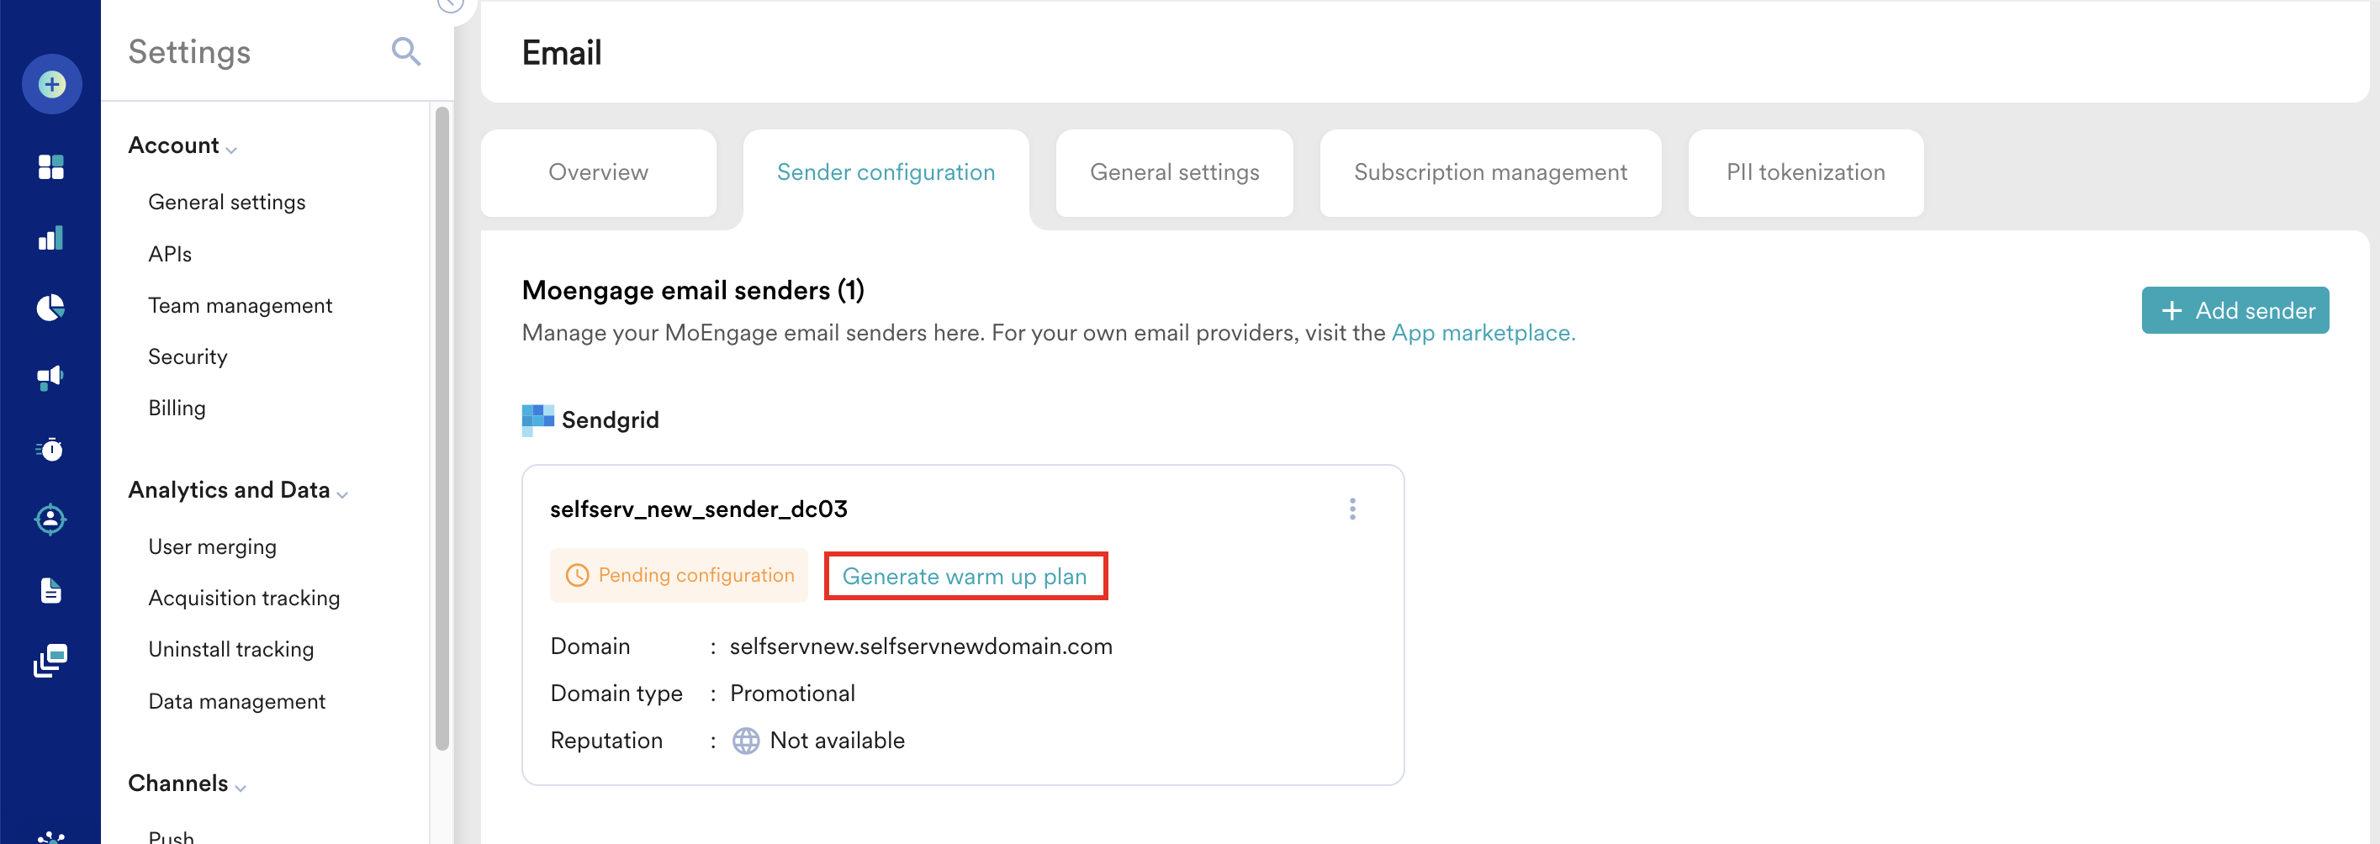Open the stopwatch flows icon
The width and height of the screenshot is (2380, 844).
point(50,449)
